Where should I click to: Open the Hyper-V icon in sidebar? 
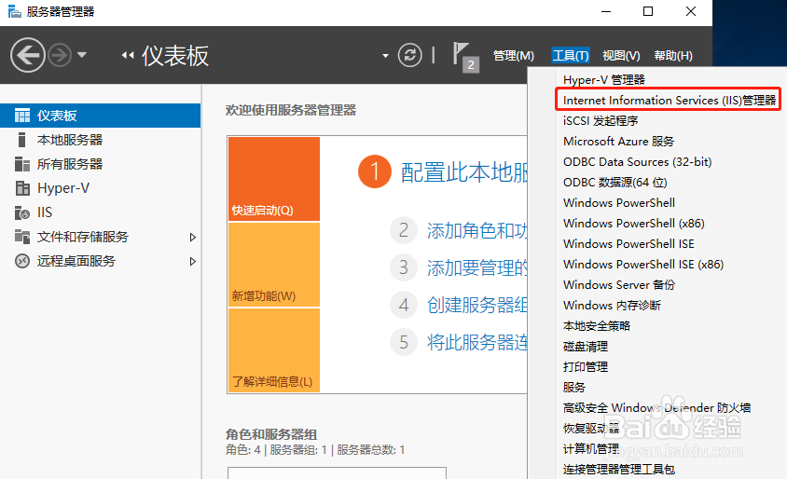tap(21, 188)
